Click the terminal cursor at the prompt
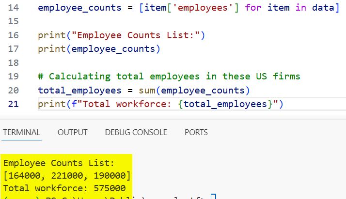346x199 pixels. point(213,197)
